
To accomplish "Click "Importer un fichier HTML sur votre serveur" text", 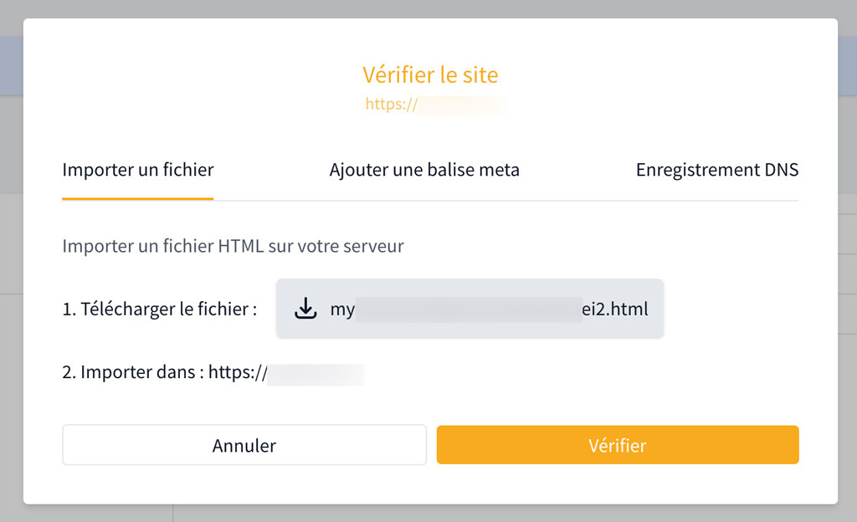I will [x=233, y=246].
